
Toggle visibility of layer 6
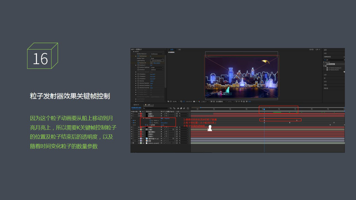pos(132,134)
